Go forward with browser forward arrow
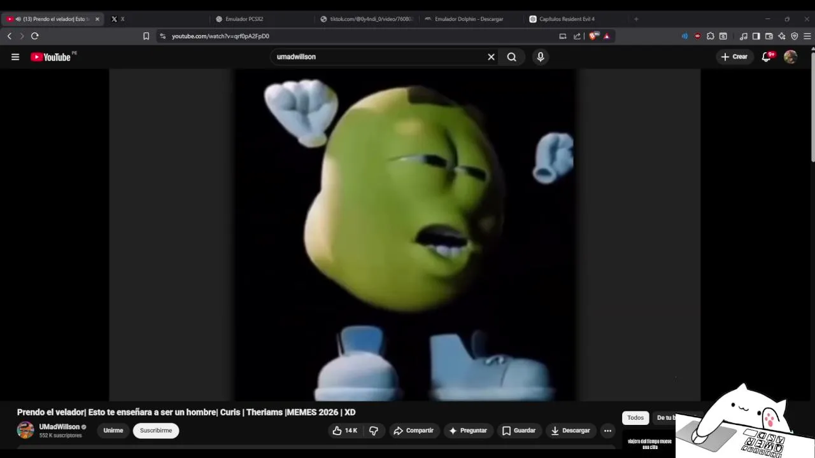This screenshot has width=815, height=458. [x=21, y=36]
